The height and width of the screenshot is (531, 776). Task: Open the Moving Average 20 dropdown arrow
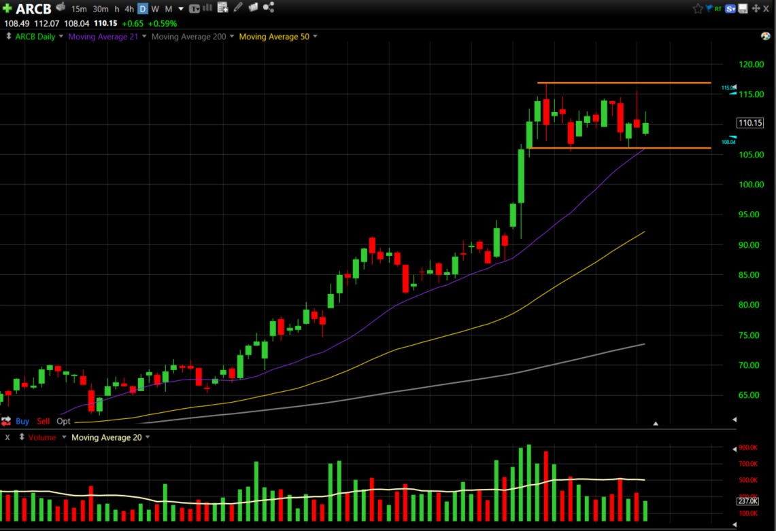pos(148,437)
